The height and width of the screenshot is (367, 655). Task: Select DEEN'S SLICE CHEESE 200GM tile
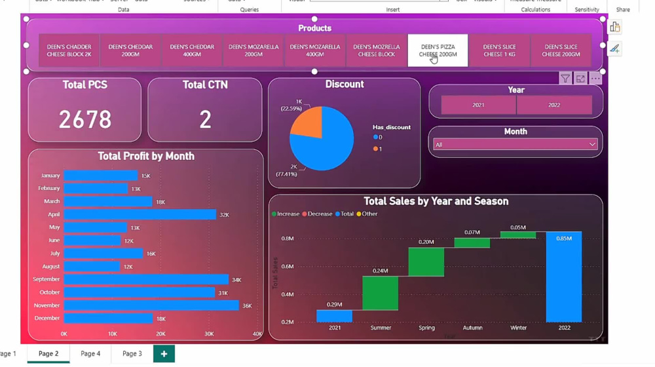(561, 50)
